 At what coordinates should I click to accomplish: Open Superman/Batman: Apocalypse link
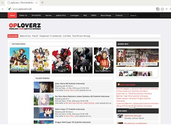pyautogui.click(x=137, y=103)
